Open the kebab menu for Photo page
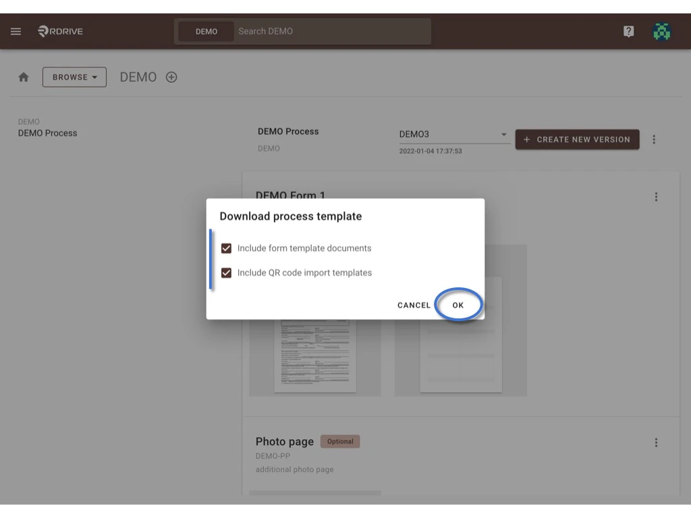 pyautogui.click(x=656, y=442)
